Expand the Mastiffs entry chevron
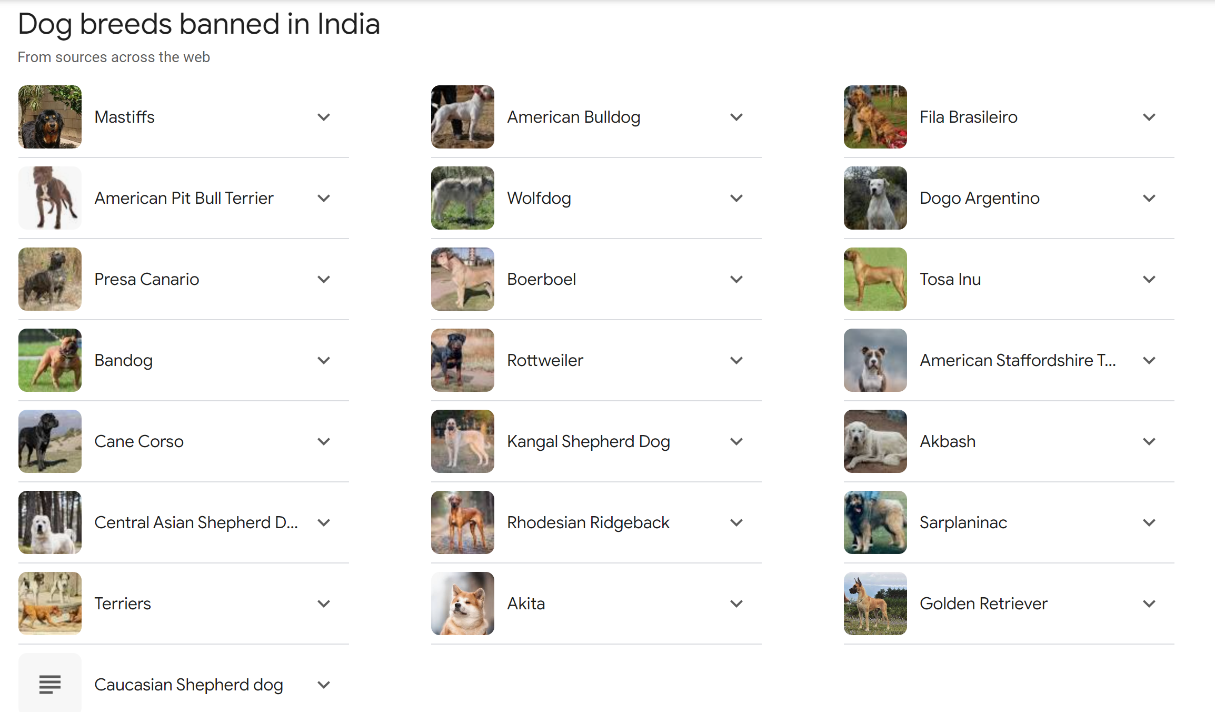 tap(324, 117)
